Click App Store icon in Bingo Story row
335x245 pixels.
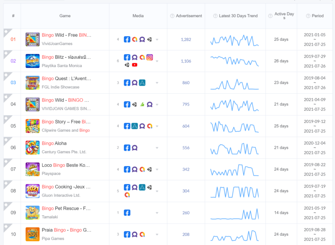pyautogui.click(x=135, y=126)
